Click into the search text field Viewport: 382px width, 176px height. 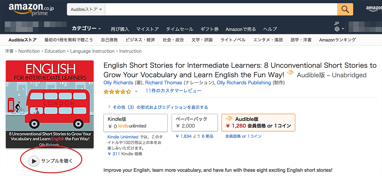point(221,10)
